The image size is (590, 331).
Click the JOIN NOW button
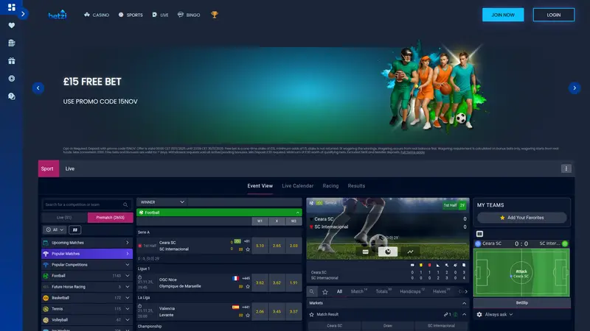(x=503, y=15)
